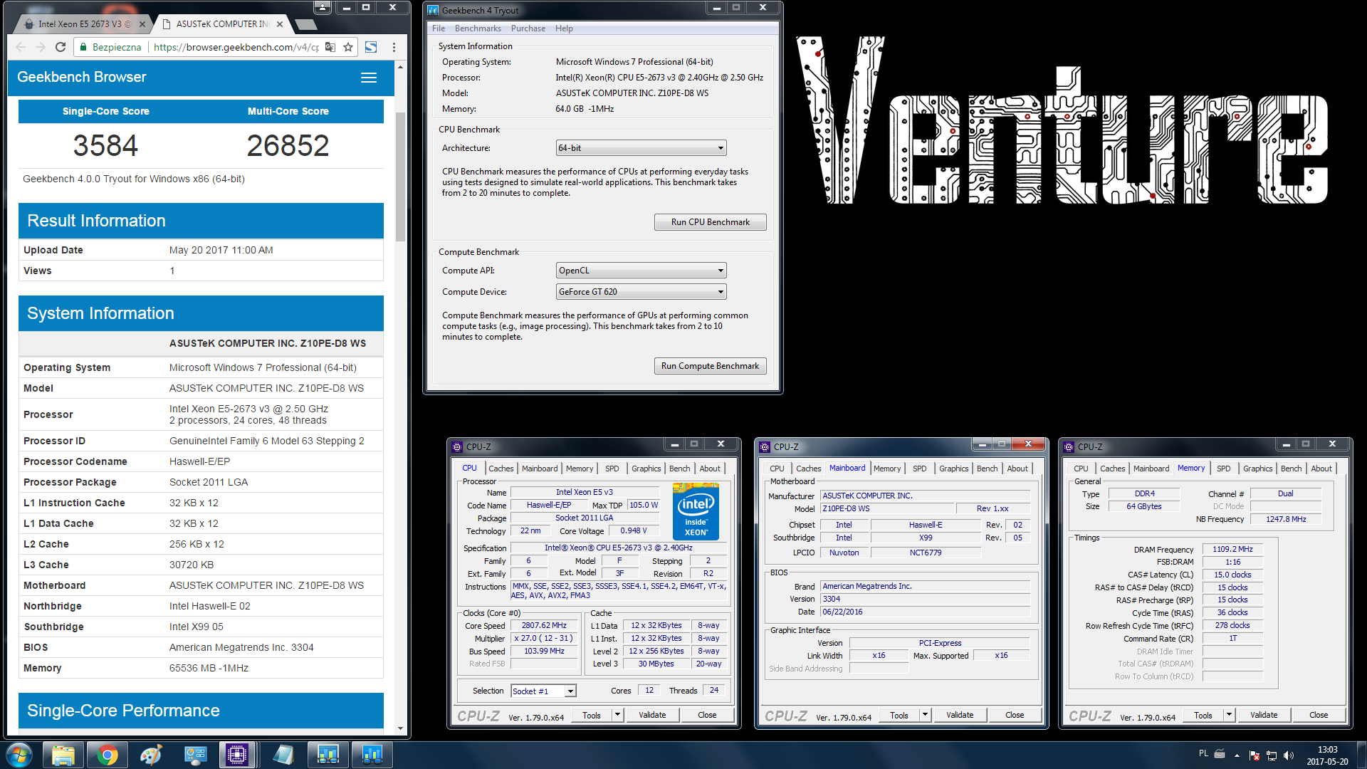Click the CPU-Z taskbar icon

(237, 755)
